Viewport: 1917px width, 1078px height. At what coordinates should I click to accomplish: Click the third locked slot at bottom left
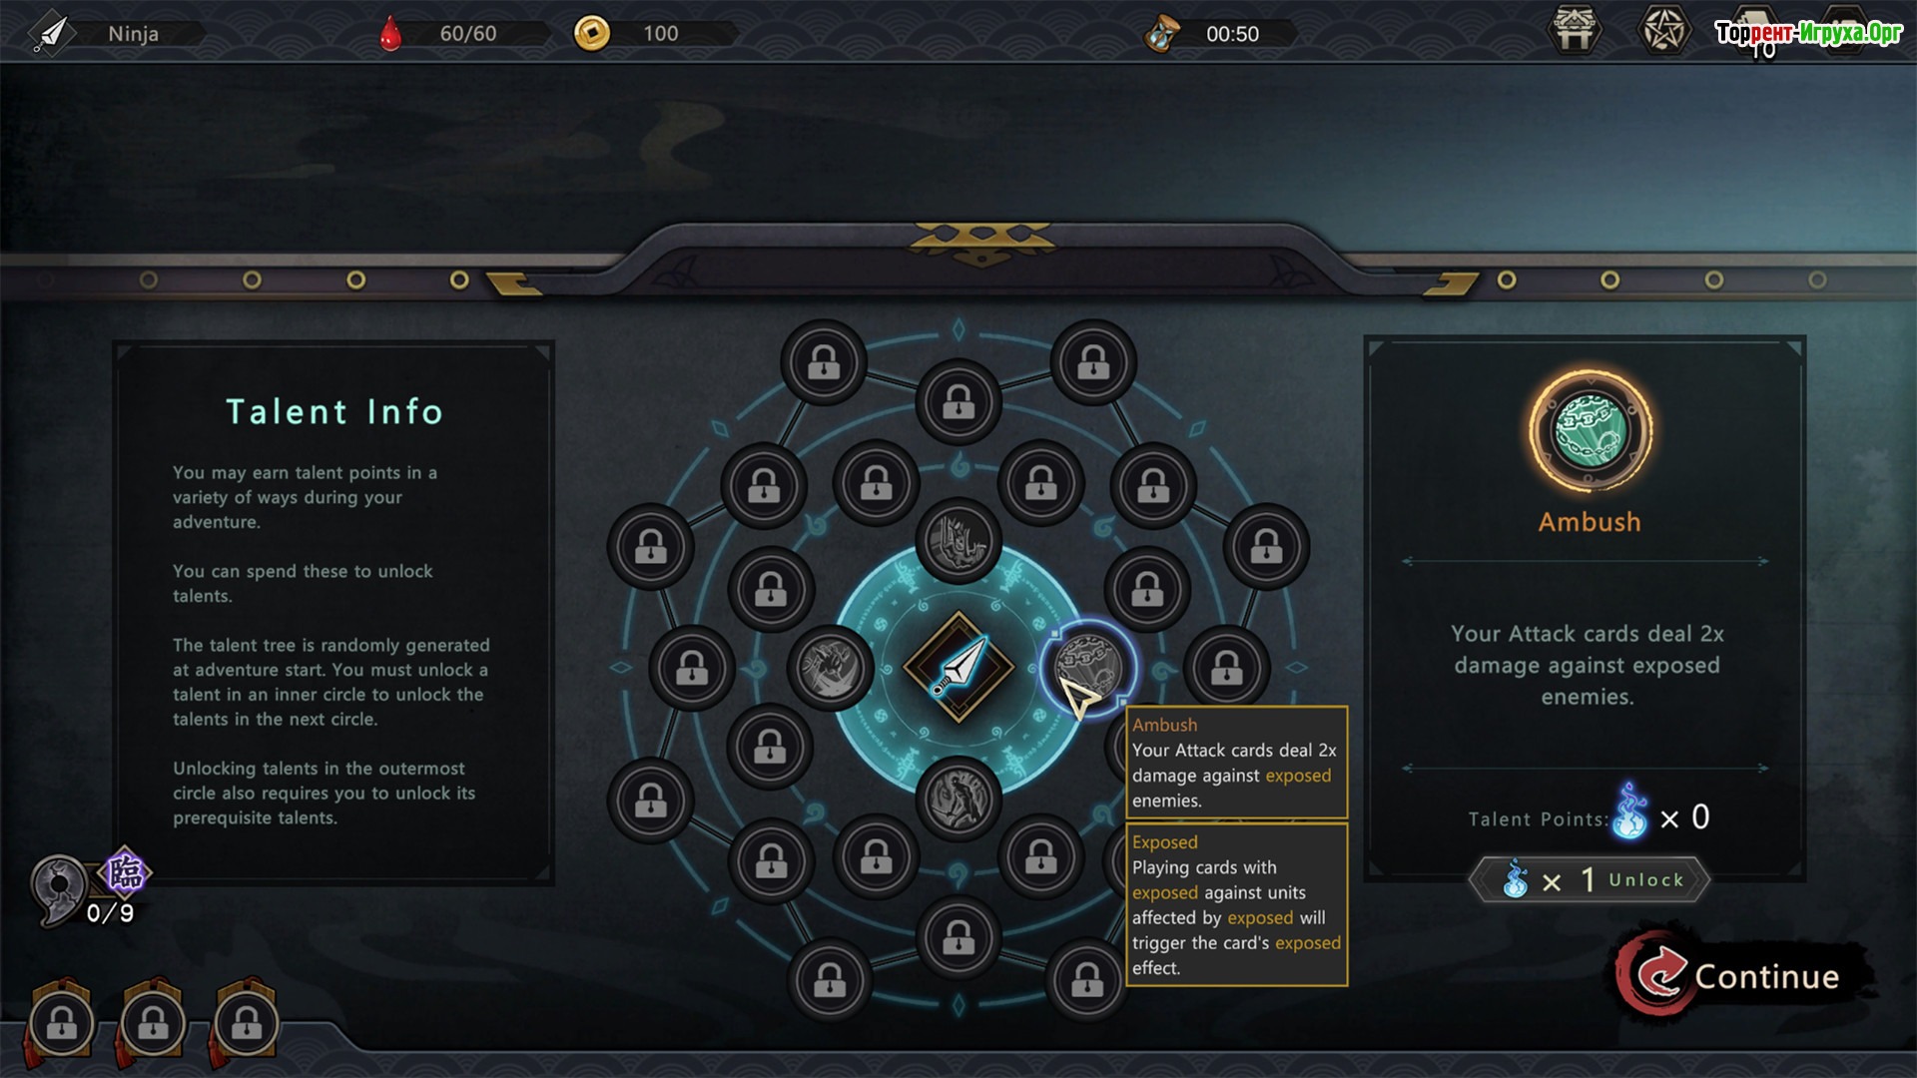pos(246,1022)
